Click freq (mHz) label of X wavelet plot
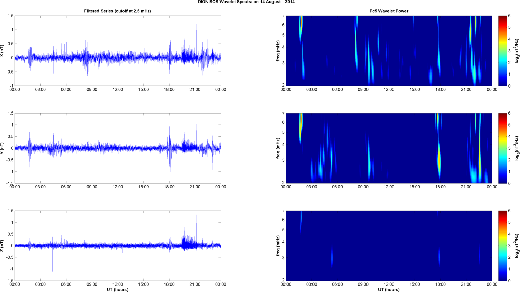The image size is (520, 292). 278,51
